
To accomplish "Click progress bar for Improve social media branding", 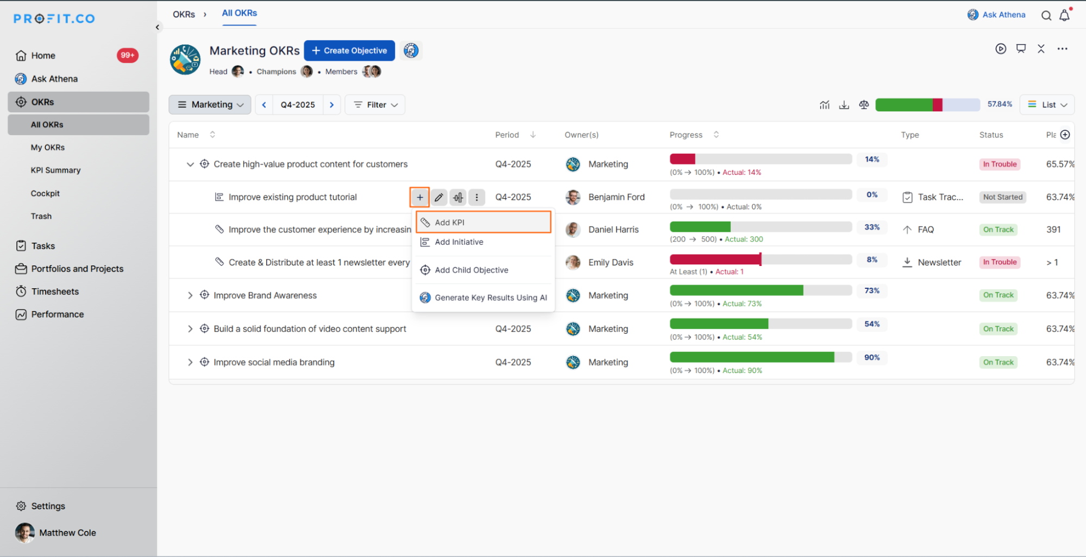I will coord(761,357).
